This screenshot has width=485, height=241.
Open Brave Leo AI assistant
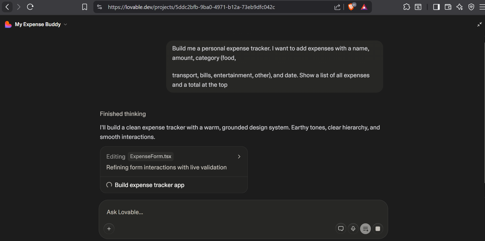459,7
